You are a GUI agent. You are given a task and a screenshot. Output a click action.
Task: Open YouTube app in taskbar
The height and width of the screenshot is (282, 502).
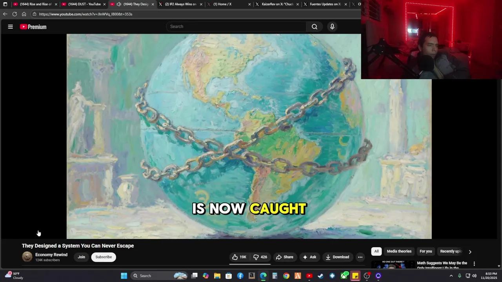(x=309, y=276)
